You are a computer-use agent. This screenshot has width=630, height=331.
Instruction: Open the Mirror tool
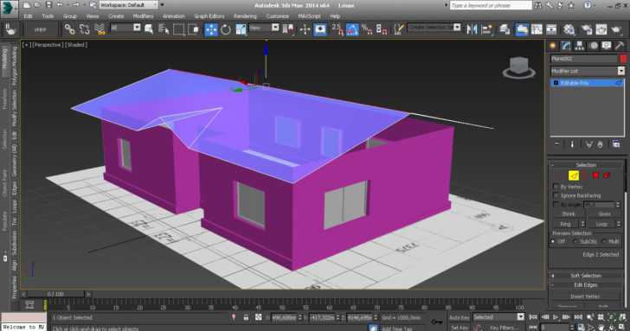[x=472, y=29]
